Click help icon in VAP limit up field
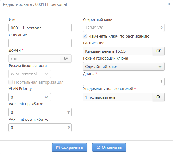Screen dimensions: 173x154 pyautogui.click(x=68, y=112)
